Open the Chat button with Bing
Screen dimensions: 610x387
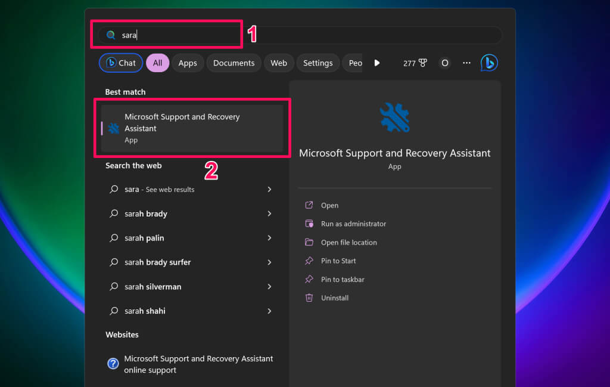[121, 63]
